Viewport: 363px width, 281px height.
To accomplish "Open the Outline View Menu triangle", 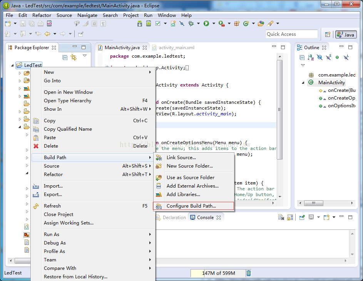I will (303, 65).
